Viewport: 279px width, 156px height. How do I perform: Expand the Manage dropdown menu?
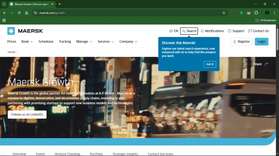pos(84,41)
